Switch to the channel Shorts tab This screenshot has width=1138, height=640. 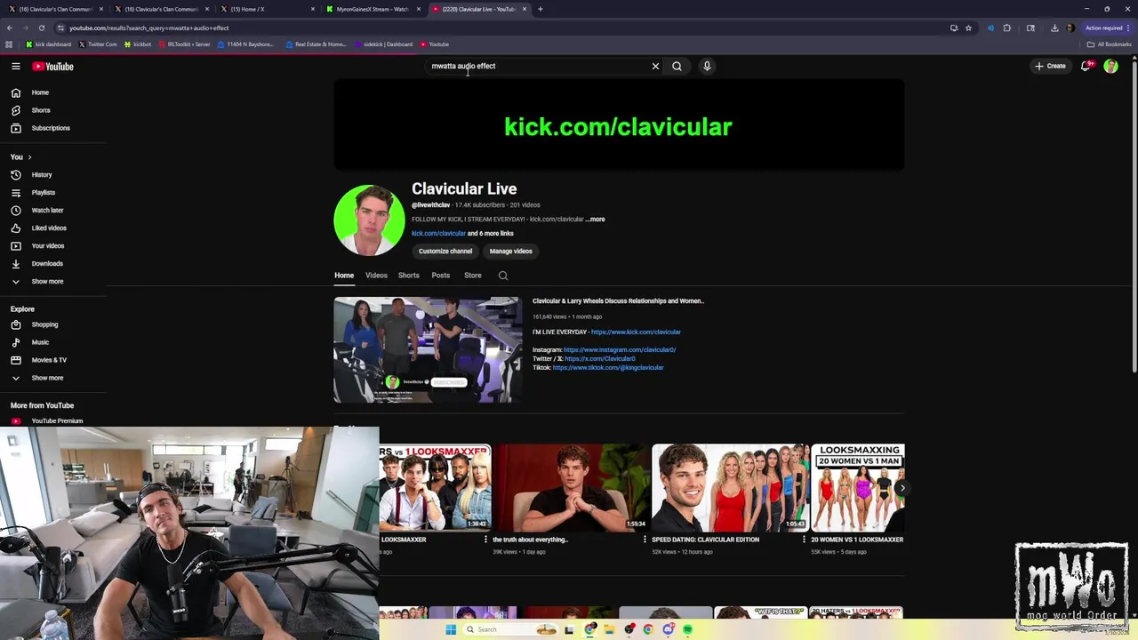point(408,276)
